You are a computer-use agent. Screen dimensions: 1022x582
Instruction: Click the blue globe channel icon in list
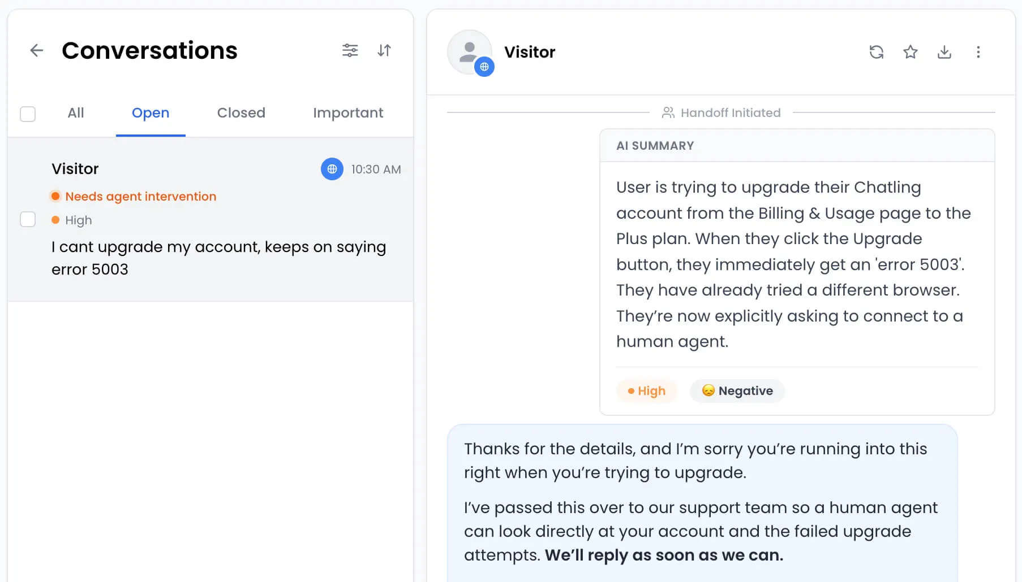pyautogui.click(x=332, y=169)
